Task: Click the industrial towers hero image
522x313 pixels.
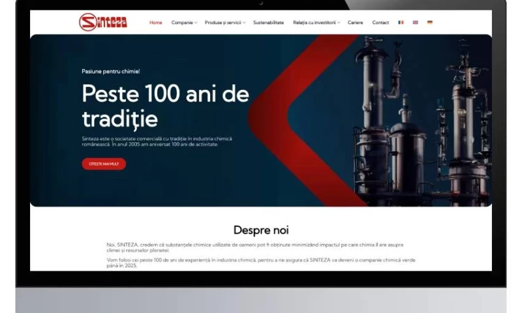Action: tap(423, 121)
